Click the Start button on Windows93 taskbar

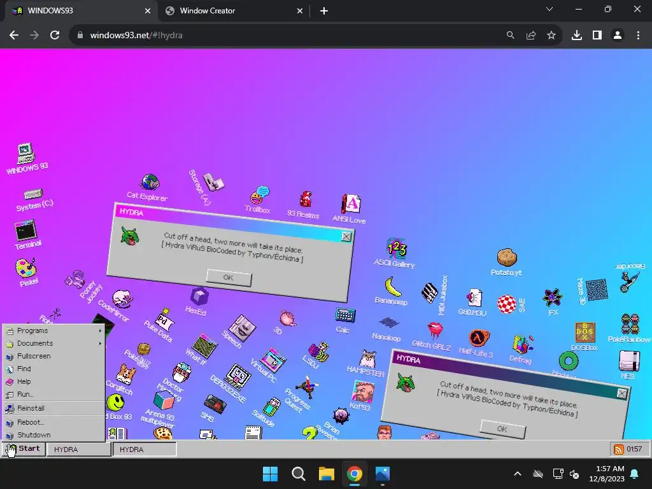[24, 449]
